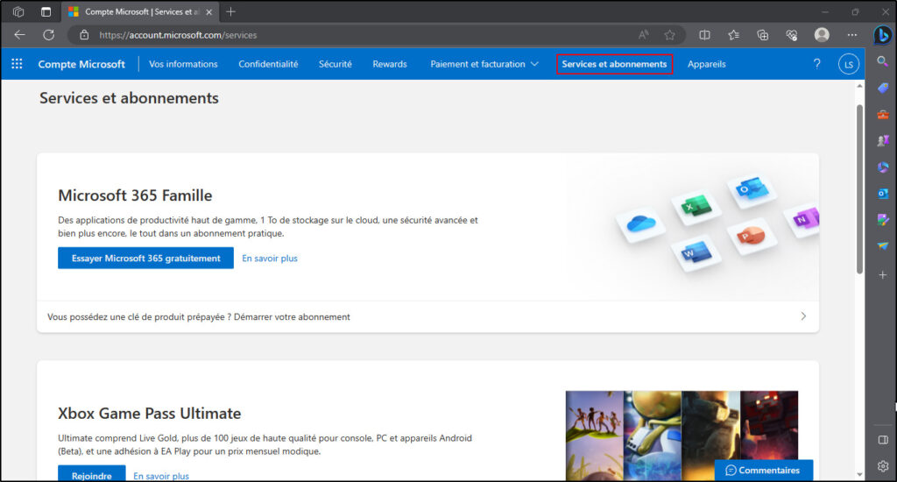The width and height of the screenshot is (897, 482).
Task: Open the read aloud icon in address bar
Action: pyautogui.click(x=644, y=35)
